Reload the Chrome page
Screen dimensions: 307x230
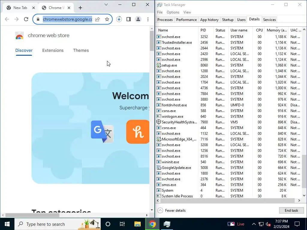[26, 19]
